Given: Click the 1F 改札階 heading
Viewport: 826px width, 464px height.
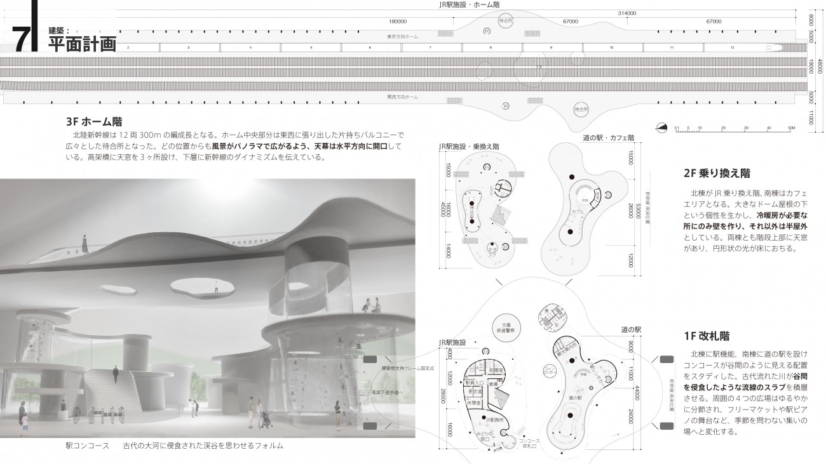Looking at the screenshot, I should pyautogui.click(x=707, y=335).
